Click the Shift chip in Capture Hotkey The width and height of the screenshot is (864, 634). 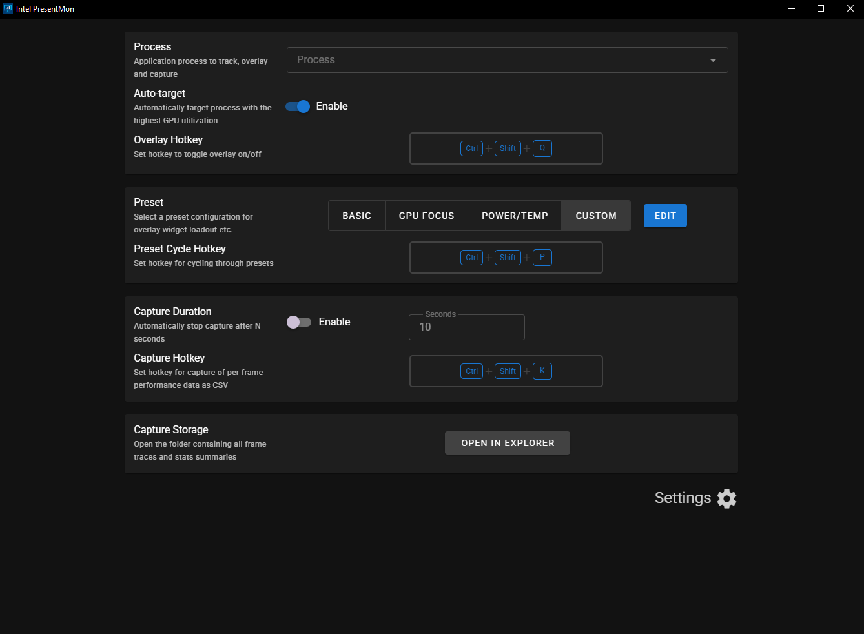(508, 371)
